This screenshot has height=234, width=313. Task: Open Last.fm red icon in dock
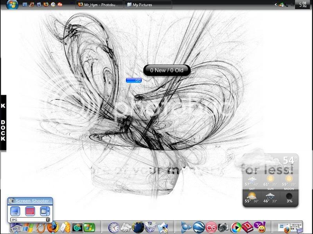tap(212, 227)
